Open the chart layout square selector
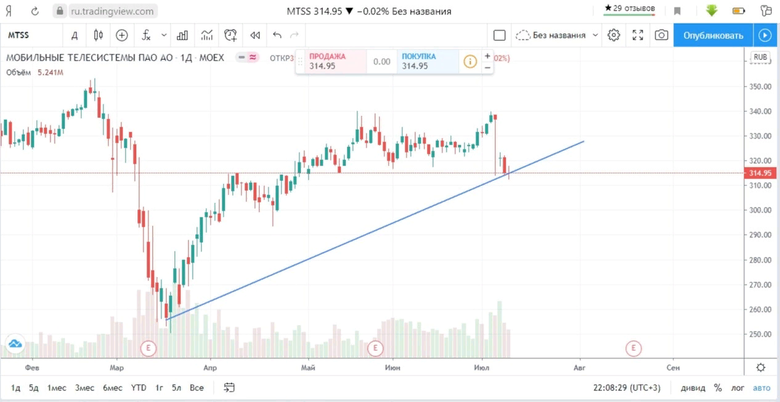The width and height of the screenshot is (780, 402). (499, 35)
